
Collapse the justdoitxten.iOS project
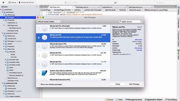2,83
